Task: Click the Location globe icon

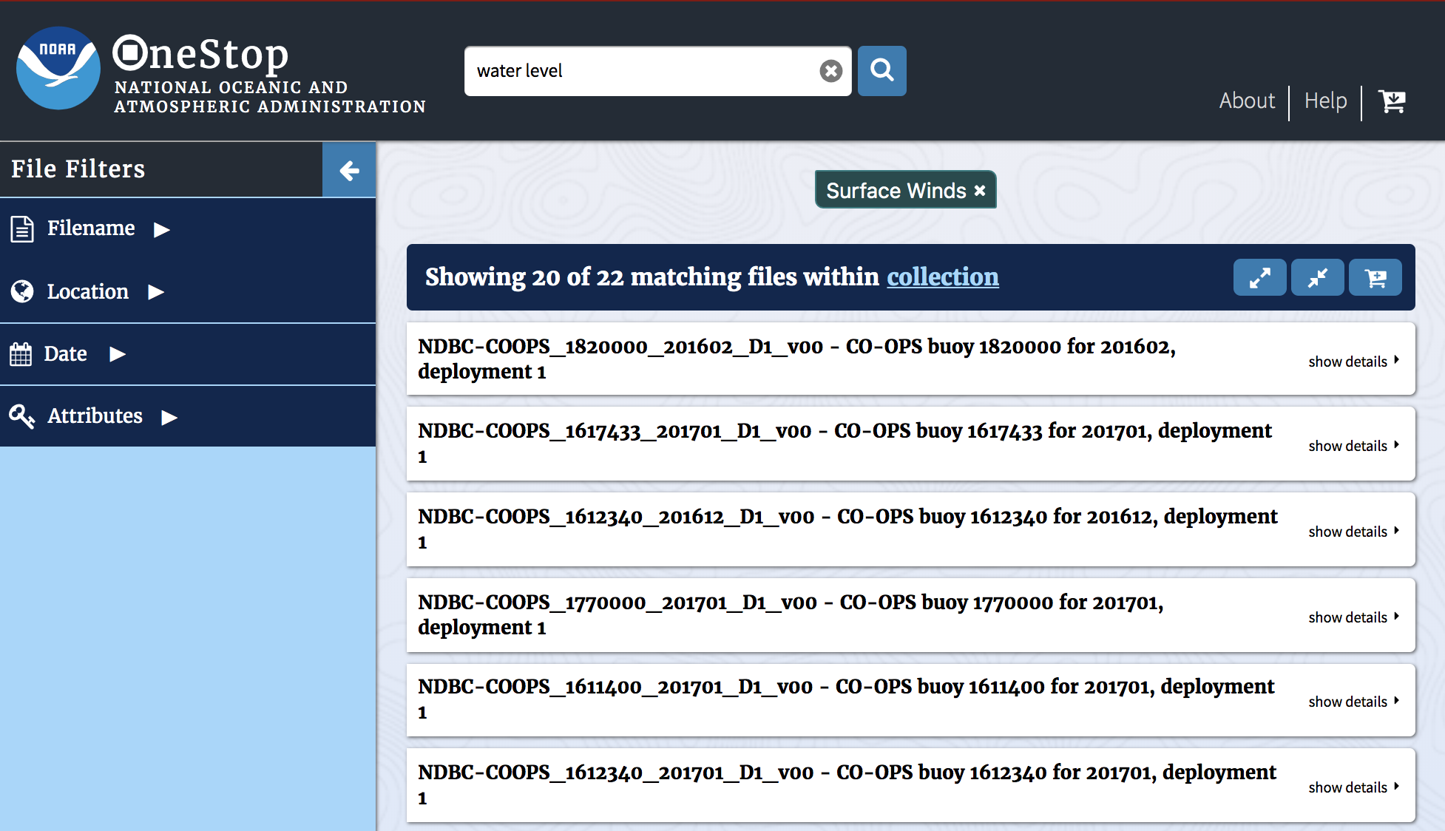Action: [22, 291]
